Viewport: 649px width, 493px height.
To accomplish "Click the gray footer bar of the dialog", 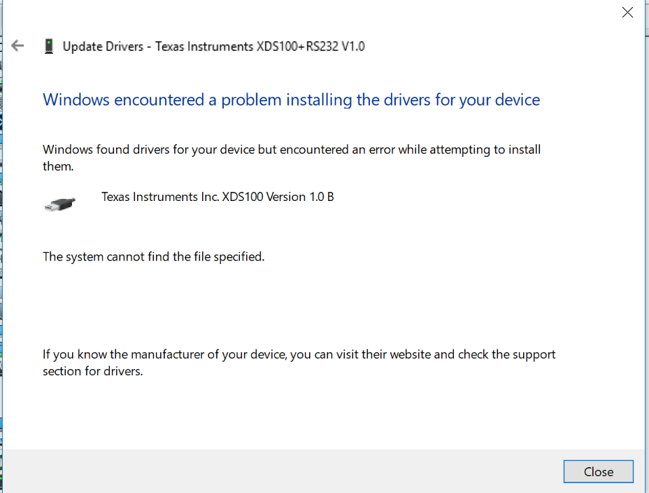I will coord(280,471).
